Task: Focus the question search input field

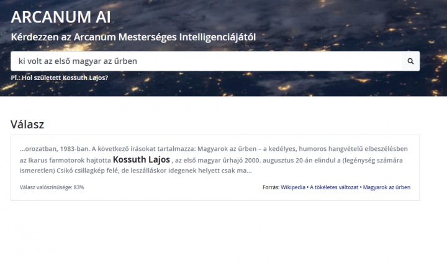Action: click(206, 61)
